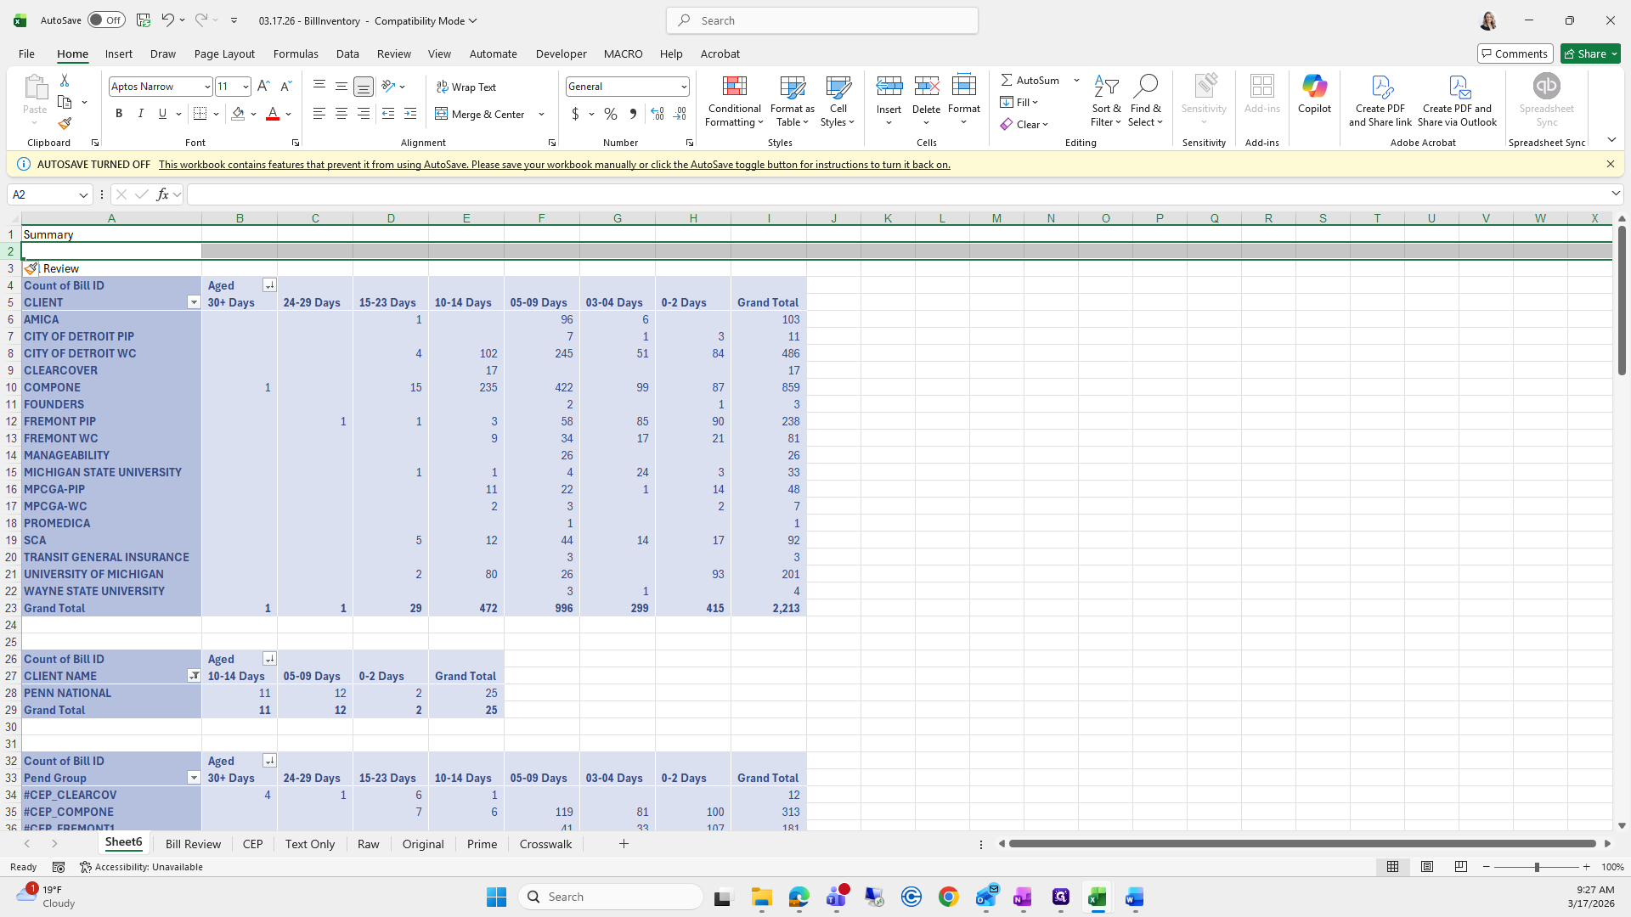Image resolution: width=1631 pixels, height=917 pixels.
Task: Open the Conditional Formatting icon
Action: click(x=734, y=87)
